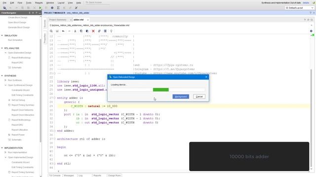The width and height of the screenshot is (316, 177).
Task: Click Schematic under Open Elaborated Design
Action: pos(16,68)
